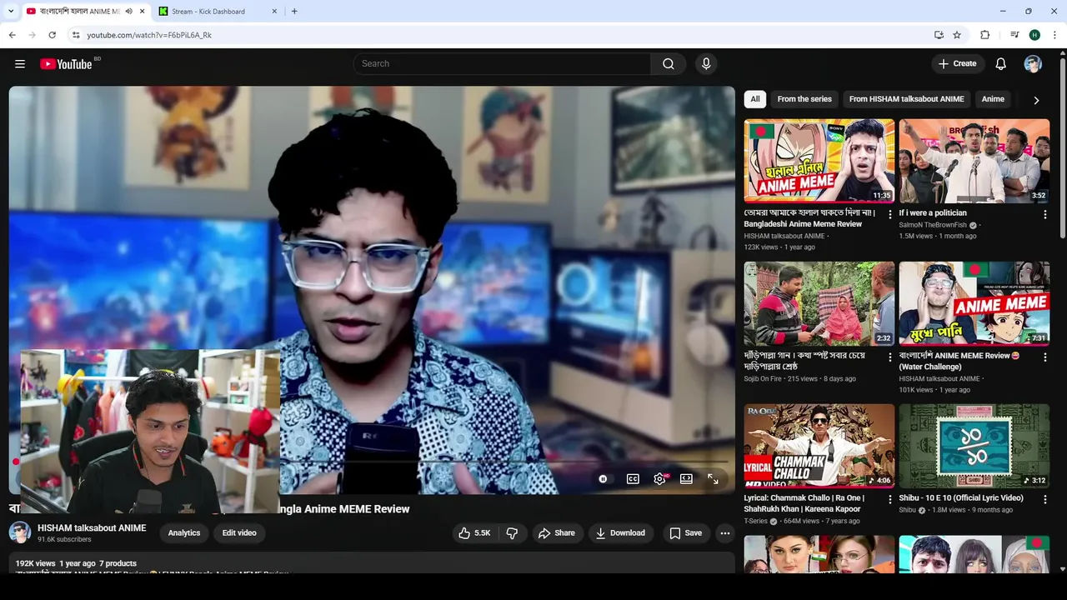Viewport: 1067px width, 600px height.
Task: Open Chrome three-dot menu
Action: pyautogui.click(x=1054, y=35)
